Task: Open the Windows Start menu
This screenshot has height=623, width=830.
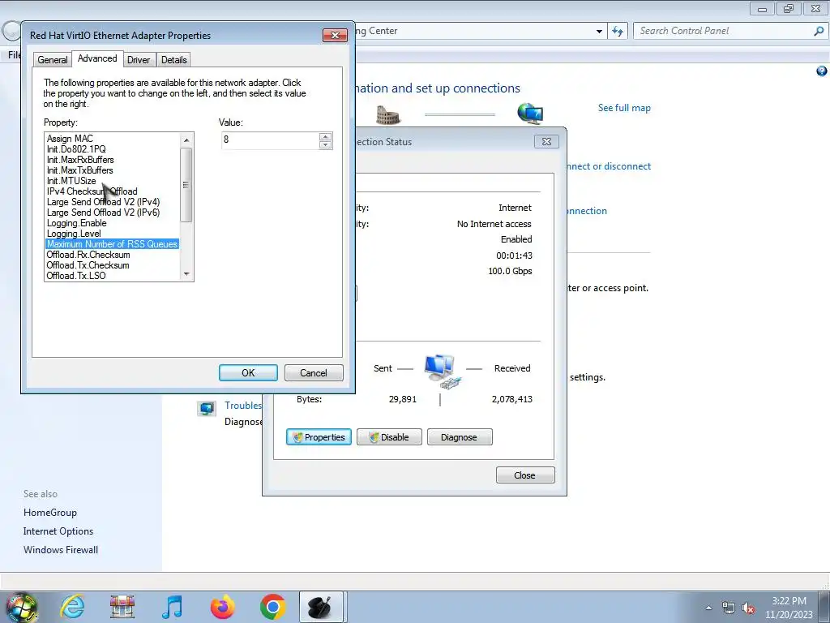Action: tap(21, 607)
